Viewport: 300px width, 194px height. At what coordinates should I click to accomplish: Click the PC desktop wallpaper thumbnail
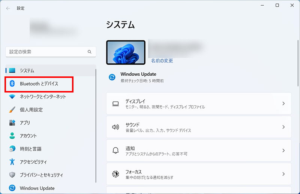126,52
